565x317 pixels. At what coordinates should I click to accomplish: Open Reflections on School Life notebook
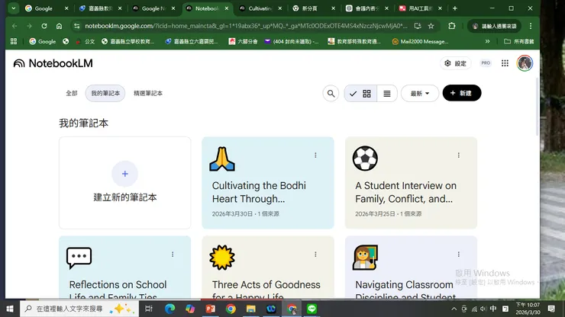pyautogui.click(x=124, y=267)
